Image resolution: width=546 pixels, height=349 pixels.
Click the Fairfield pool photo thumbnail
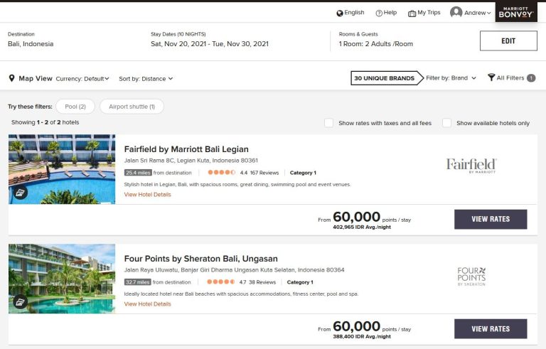click(62, 169)
